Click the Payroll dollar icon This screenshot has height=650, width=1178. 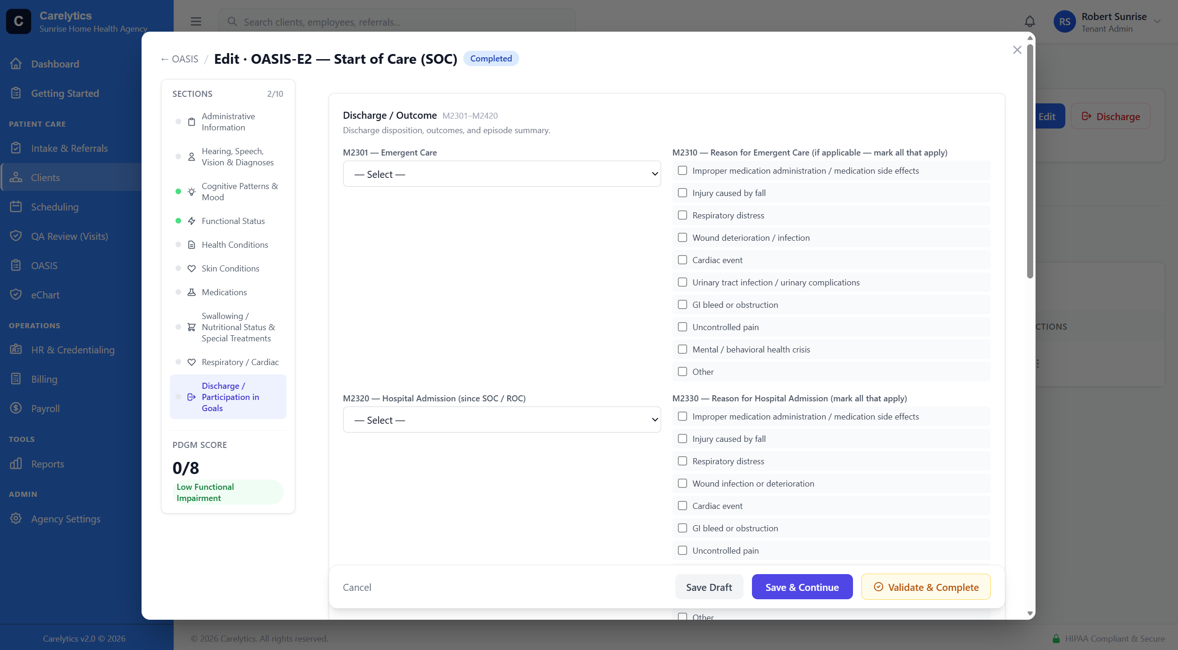pyautogui.click(x=16, y=408)
